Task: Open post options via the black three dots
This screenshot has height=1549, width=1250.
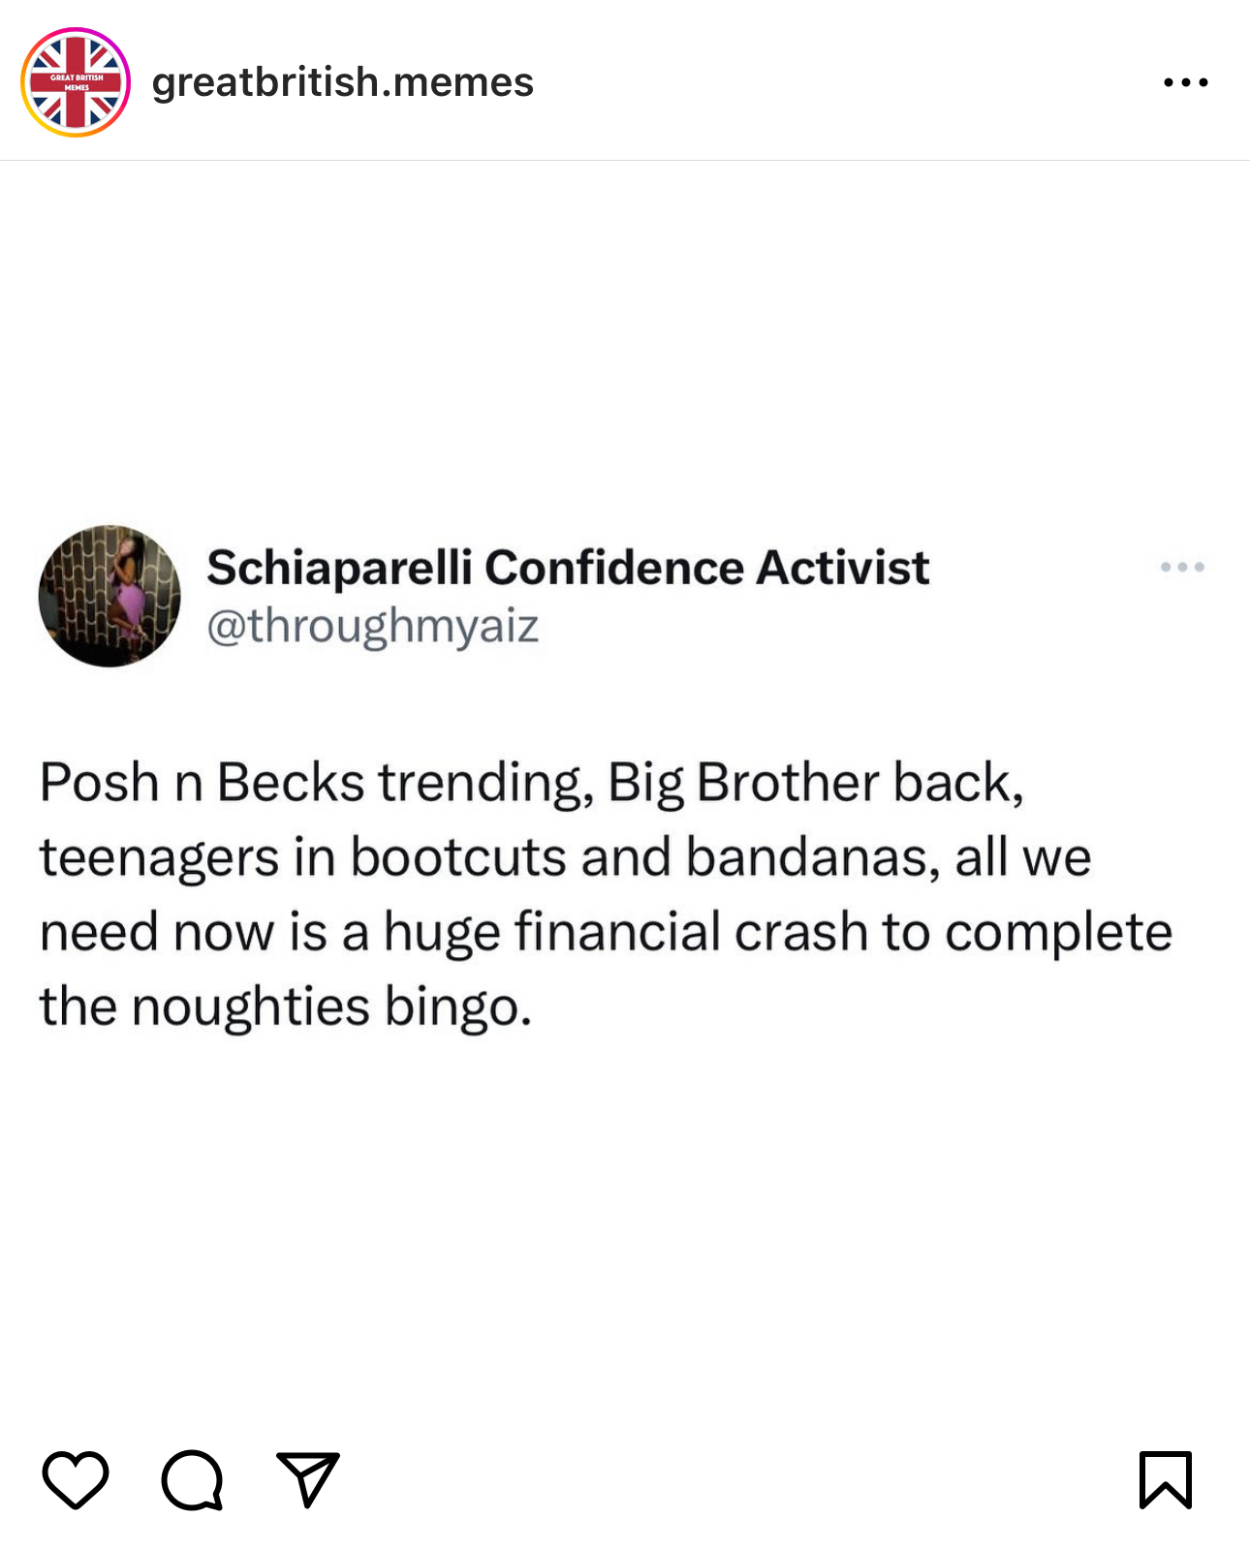Action: [1186, 82]
